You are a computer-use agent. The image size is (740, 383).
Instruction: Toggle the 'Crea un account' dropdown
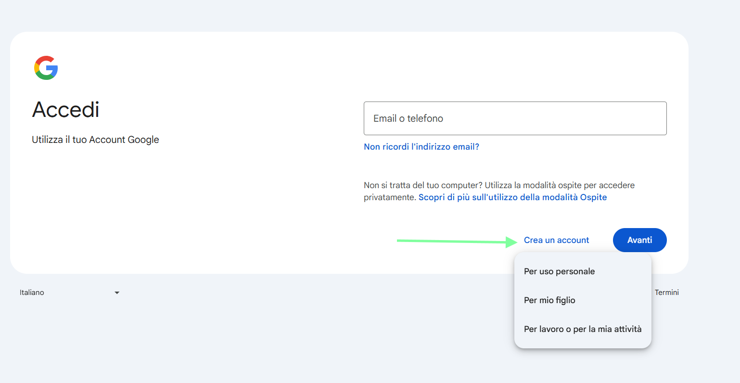(556, 240)
